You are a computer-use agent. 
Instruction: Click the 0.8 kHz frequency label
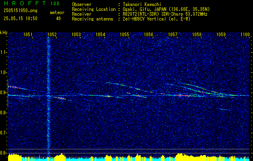[4, 113]
